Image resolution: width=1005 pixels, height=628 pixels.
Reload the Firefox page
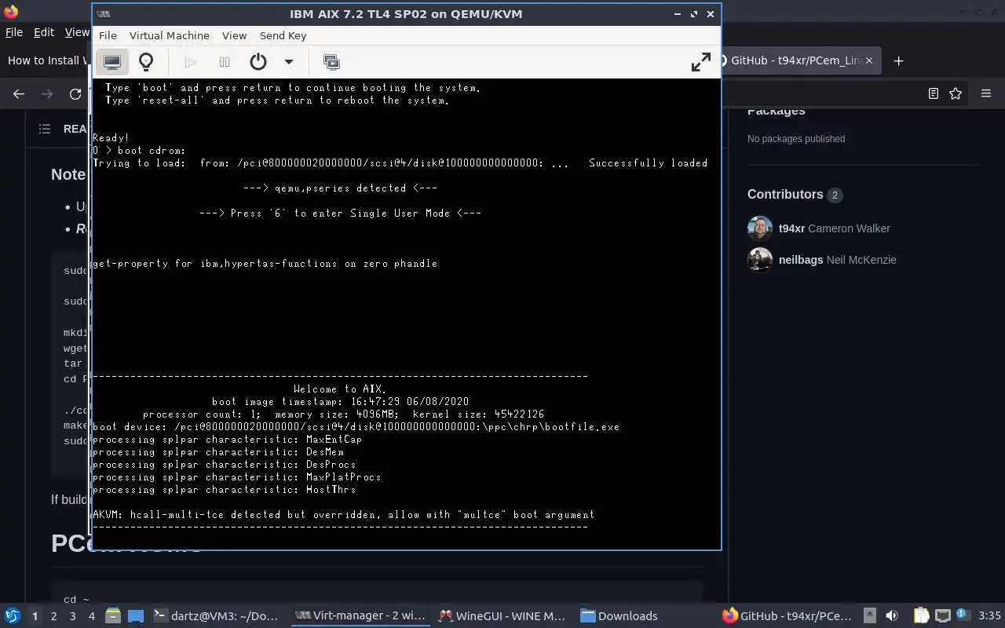click(x=75, y=93)
